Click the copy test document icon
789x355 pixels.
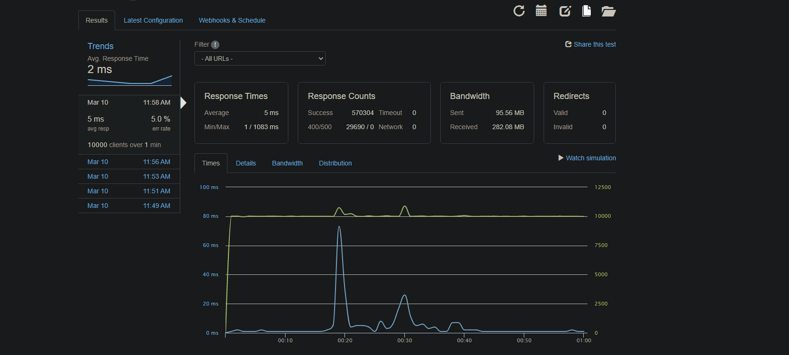(587, 11)
